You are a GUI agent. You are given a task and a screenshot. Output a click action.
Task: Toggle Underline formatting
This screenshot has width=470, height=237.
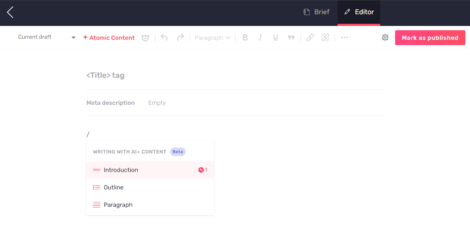275,37
